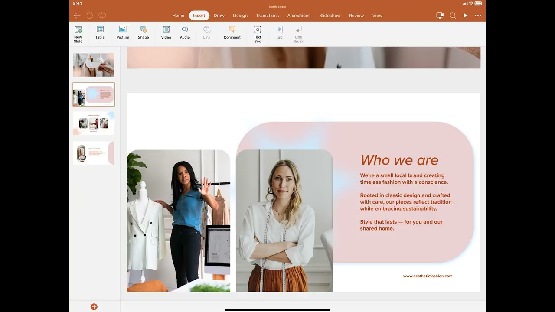Select the How to order slide thumbnail

pyautogui.click(x=94, y=153)
